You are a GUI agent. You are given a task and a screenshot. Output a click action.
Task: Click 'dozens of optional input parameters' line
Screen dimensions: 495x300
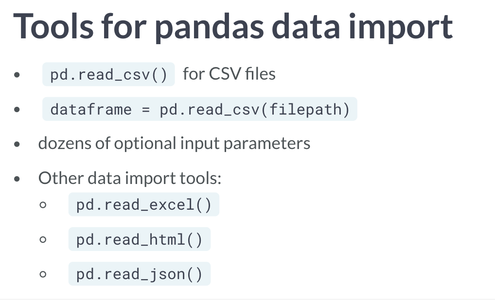pyautogui.click(x=174, y=144)
